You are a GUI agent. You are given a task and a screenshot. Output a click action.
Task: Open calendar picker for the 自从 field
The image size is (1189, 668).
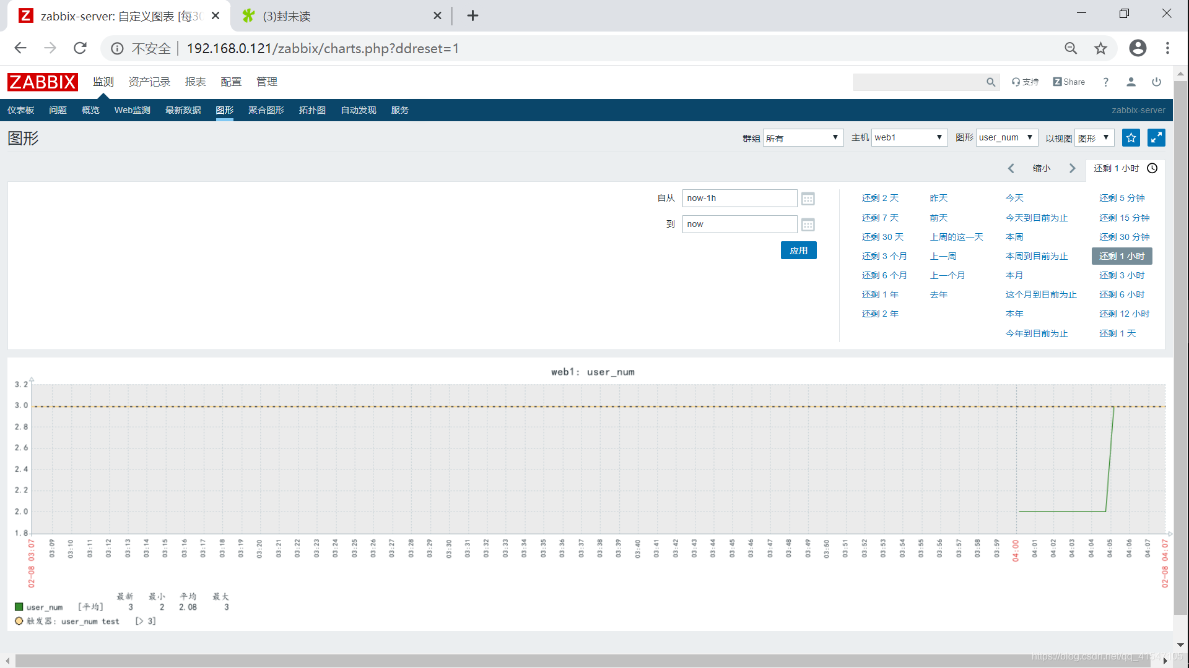click(808, 199)
